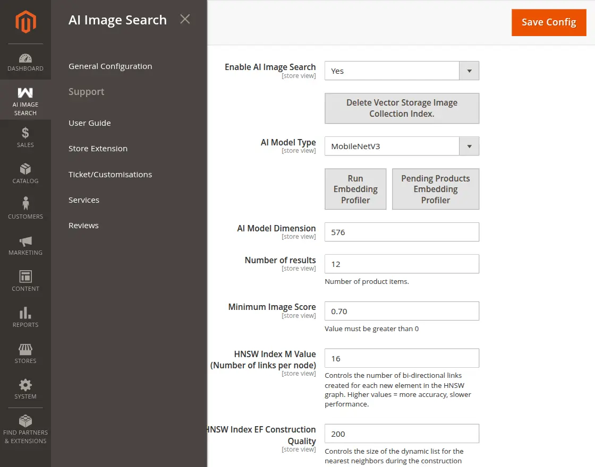Open the Dashboard from the sidebar

click(x=25, y=60)
